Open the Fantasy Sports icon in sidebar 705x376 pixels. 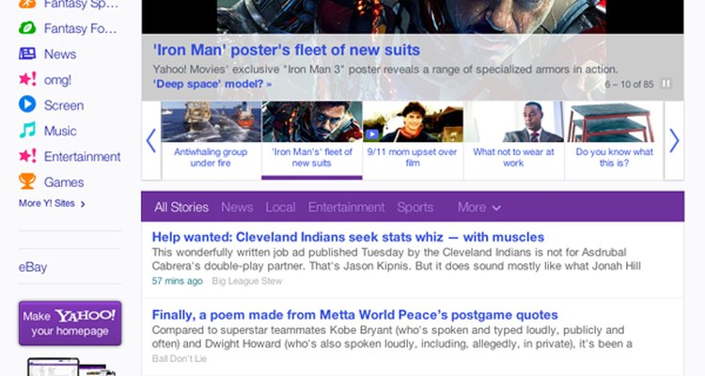[x=27, y=5]
